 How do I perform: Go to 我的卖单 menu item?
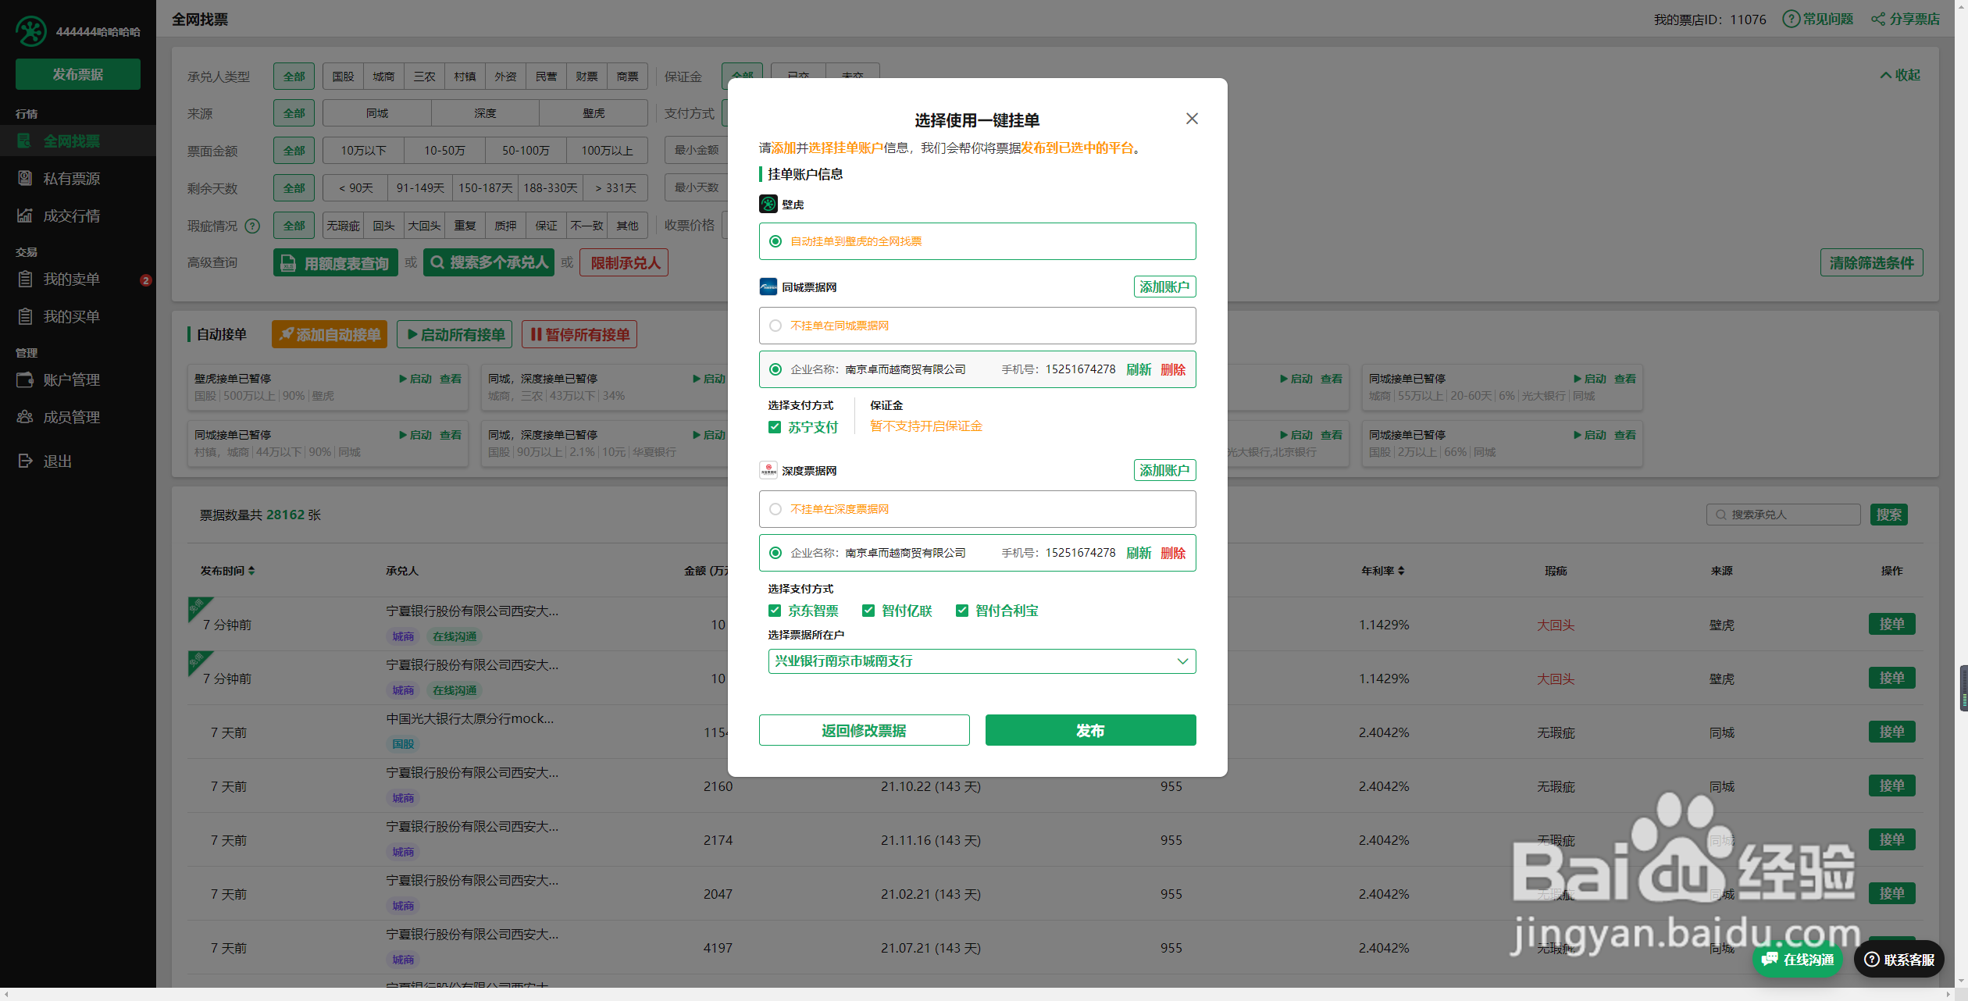[x=71, y=280]
